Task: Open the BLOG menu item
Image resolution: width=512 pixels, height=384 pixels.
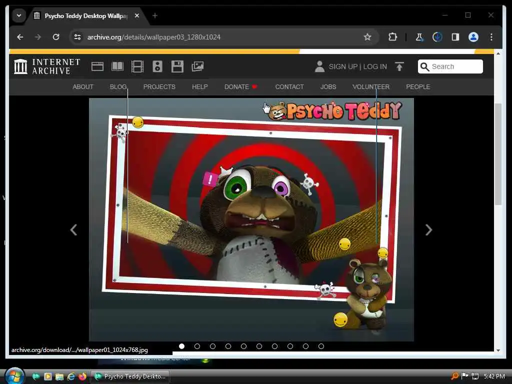Action: pos(118,87)
